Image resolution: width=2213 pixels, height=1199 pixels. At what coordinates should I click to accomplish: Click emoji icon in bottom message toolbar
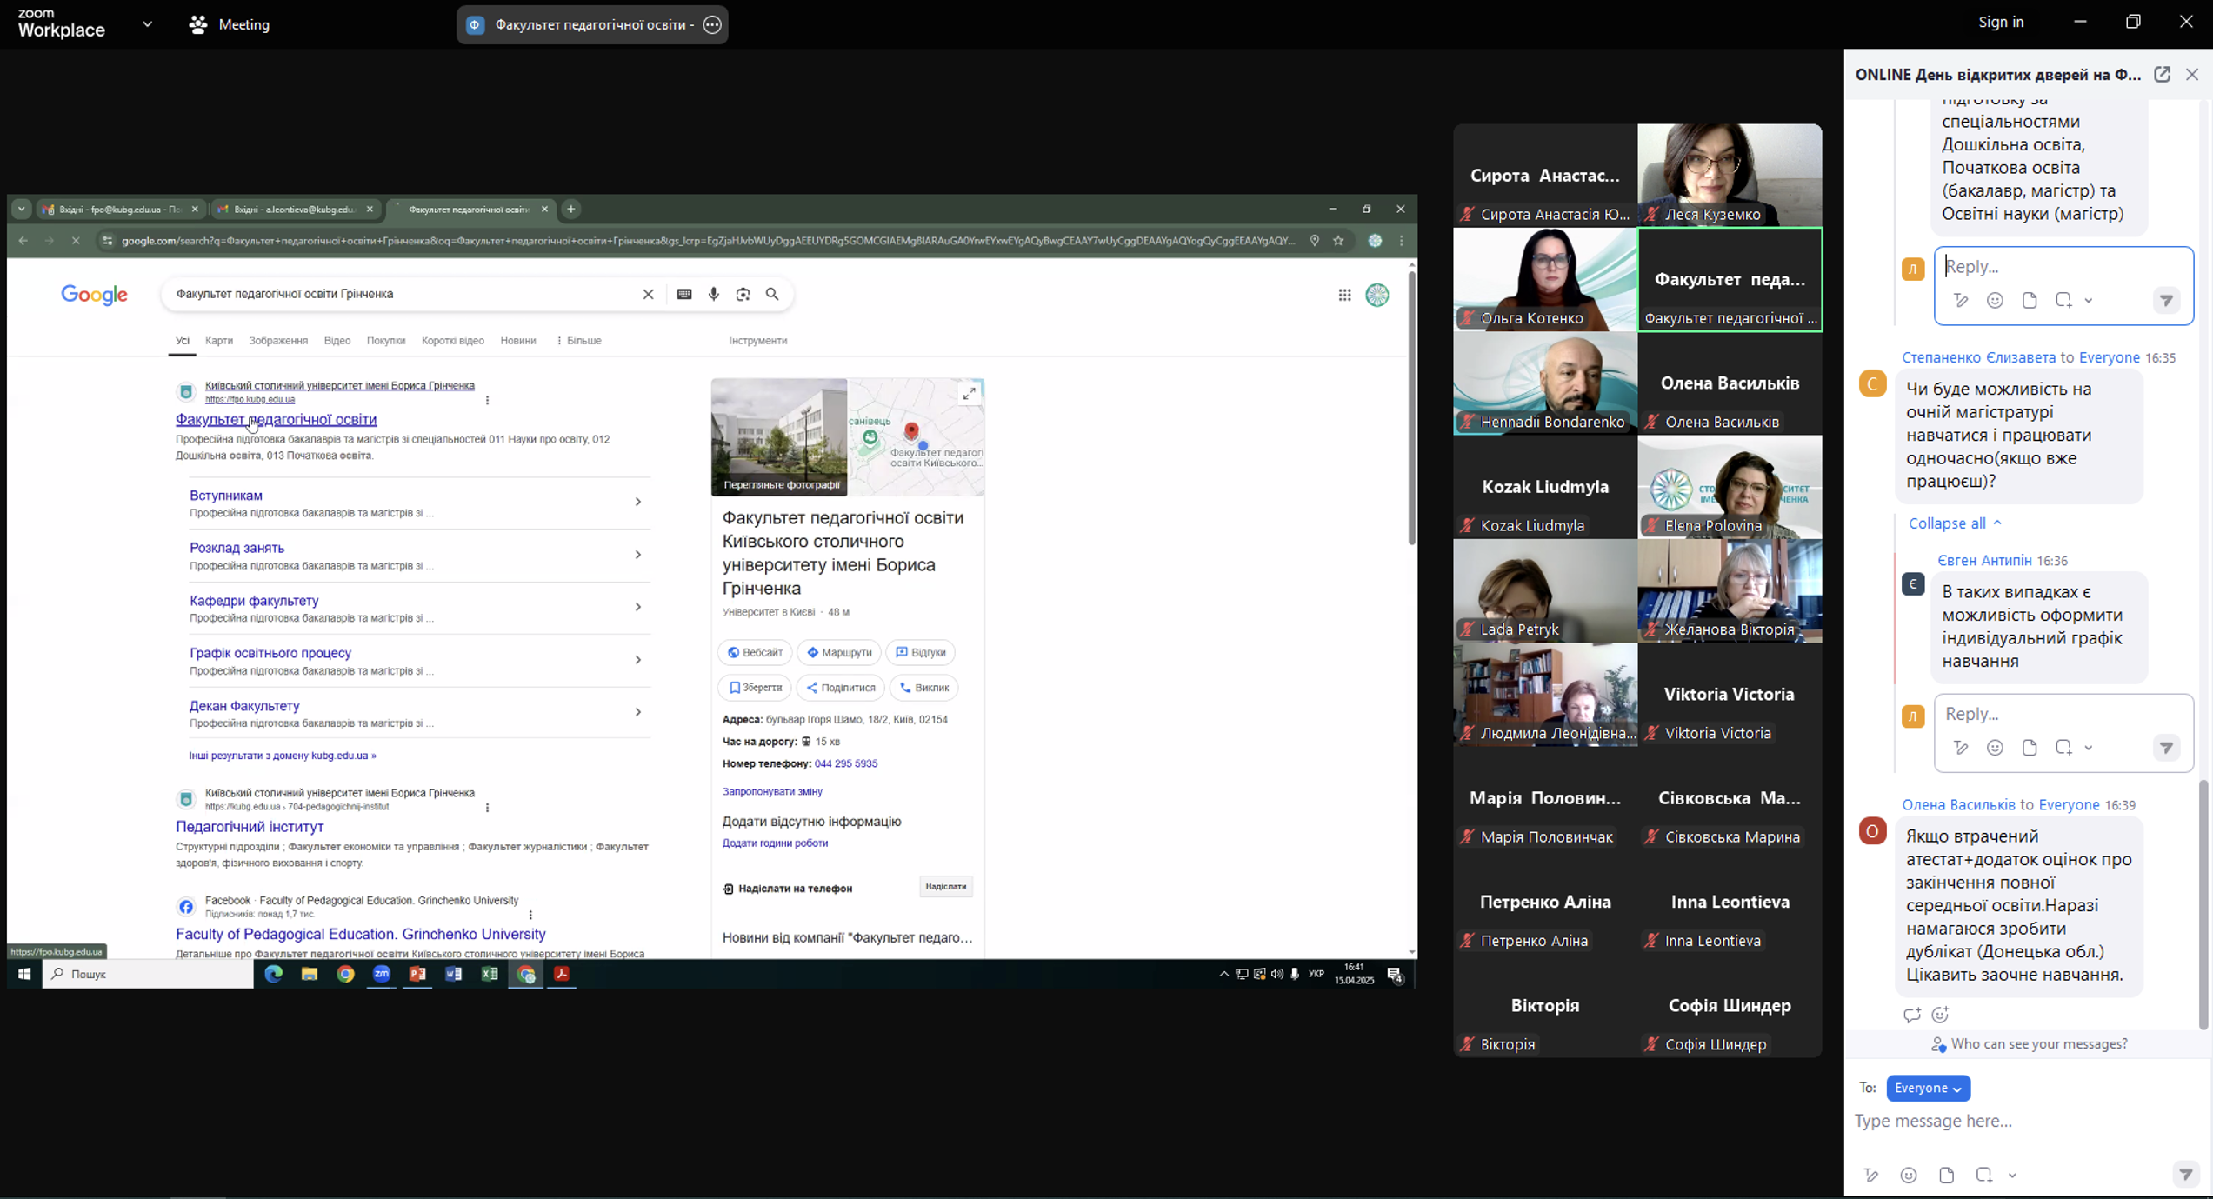[x=1909, y=1176]
